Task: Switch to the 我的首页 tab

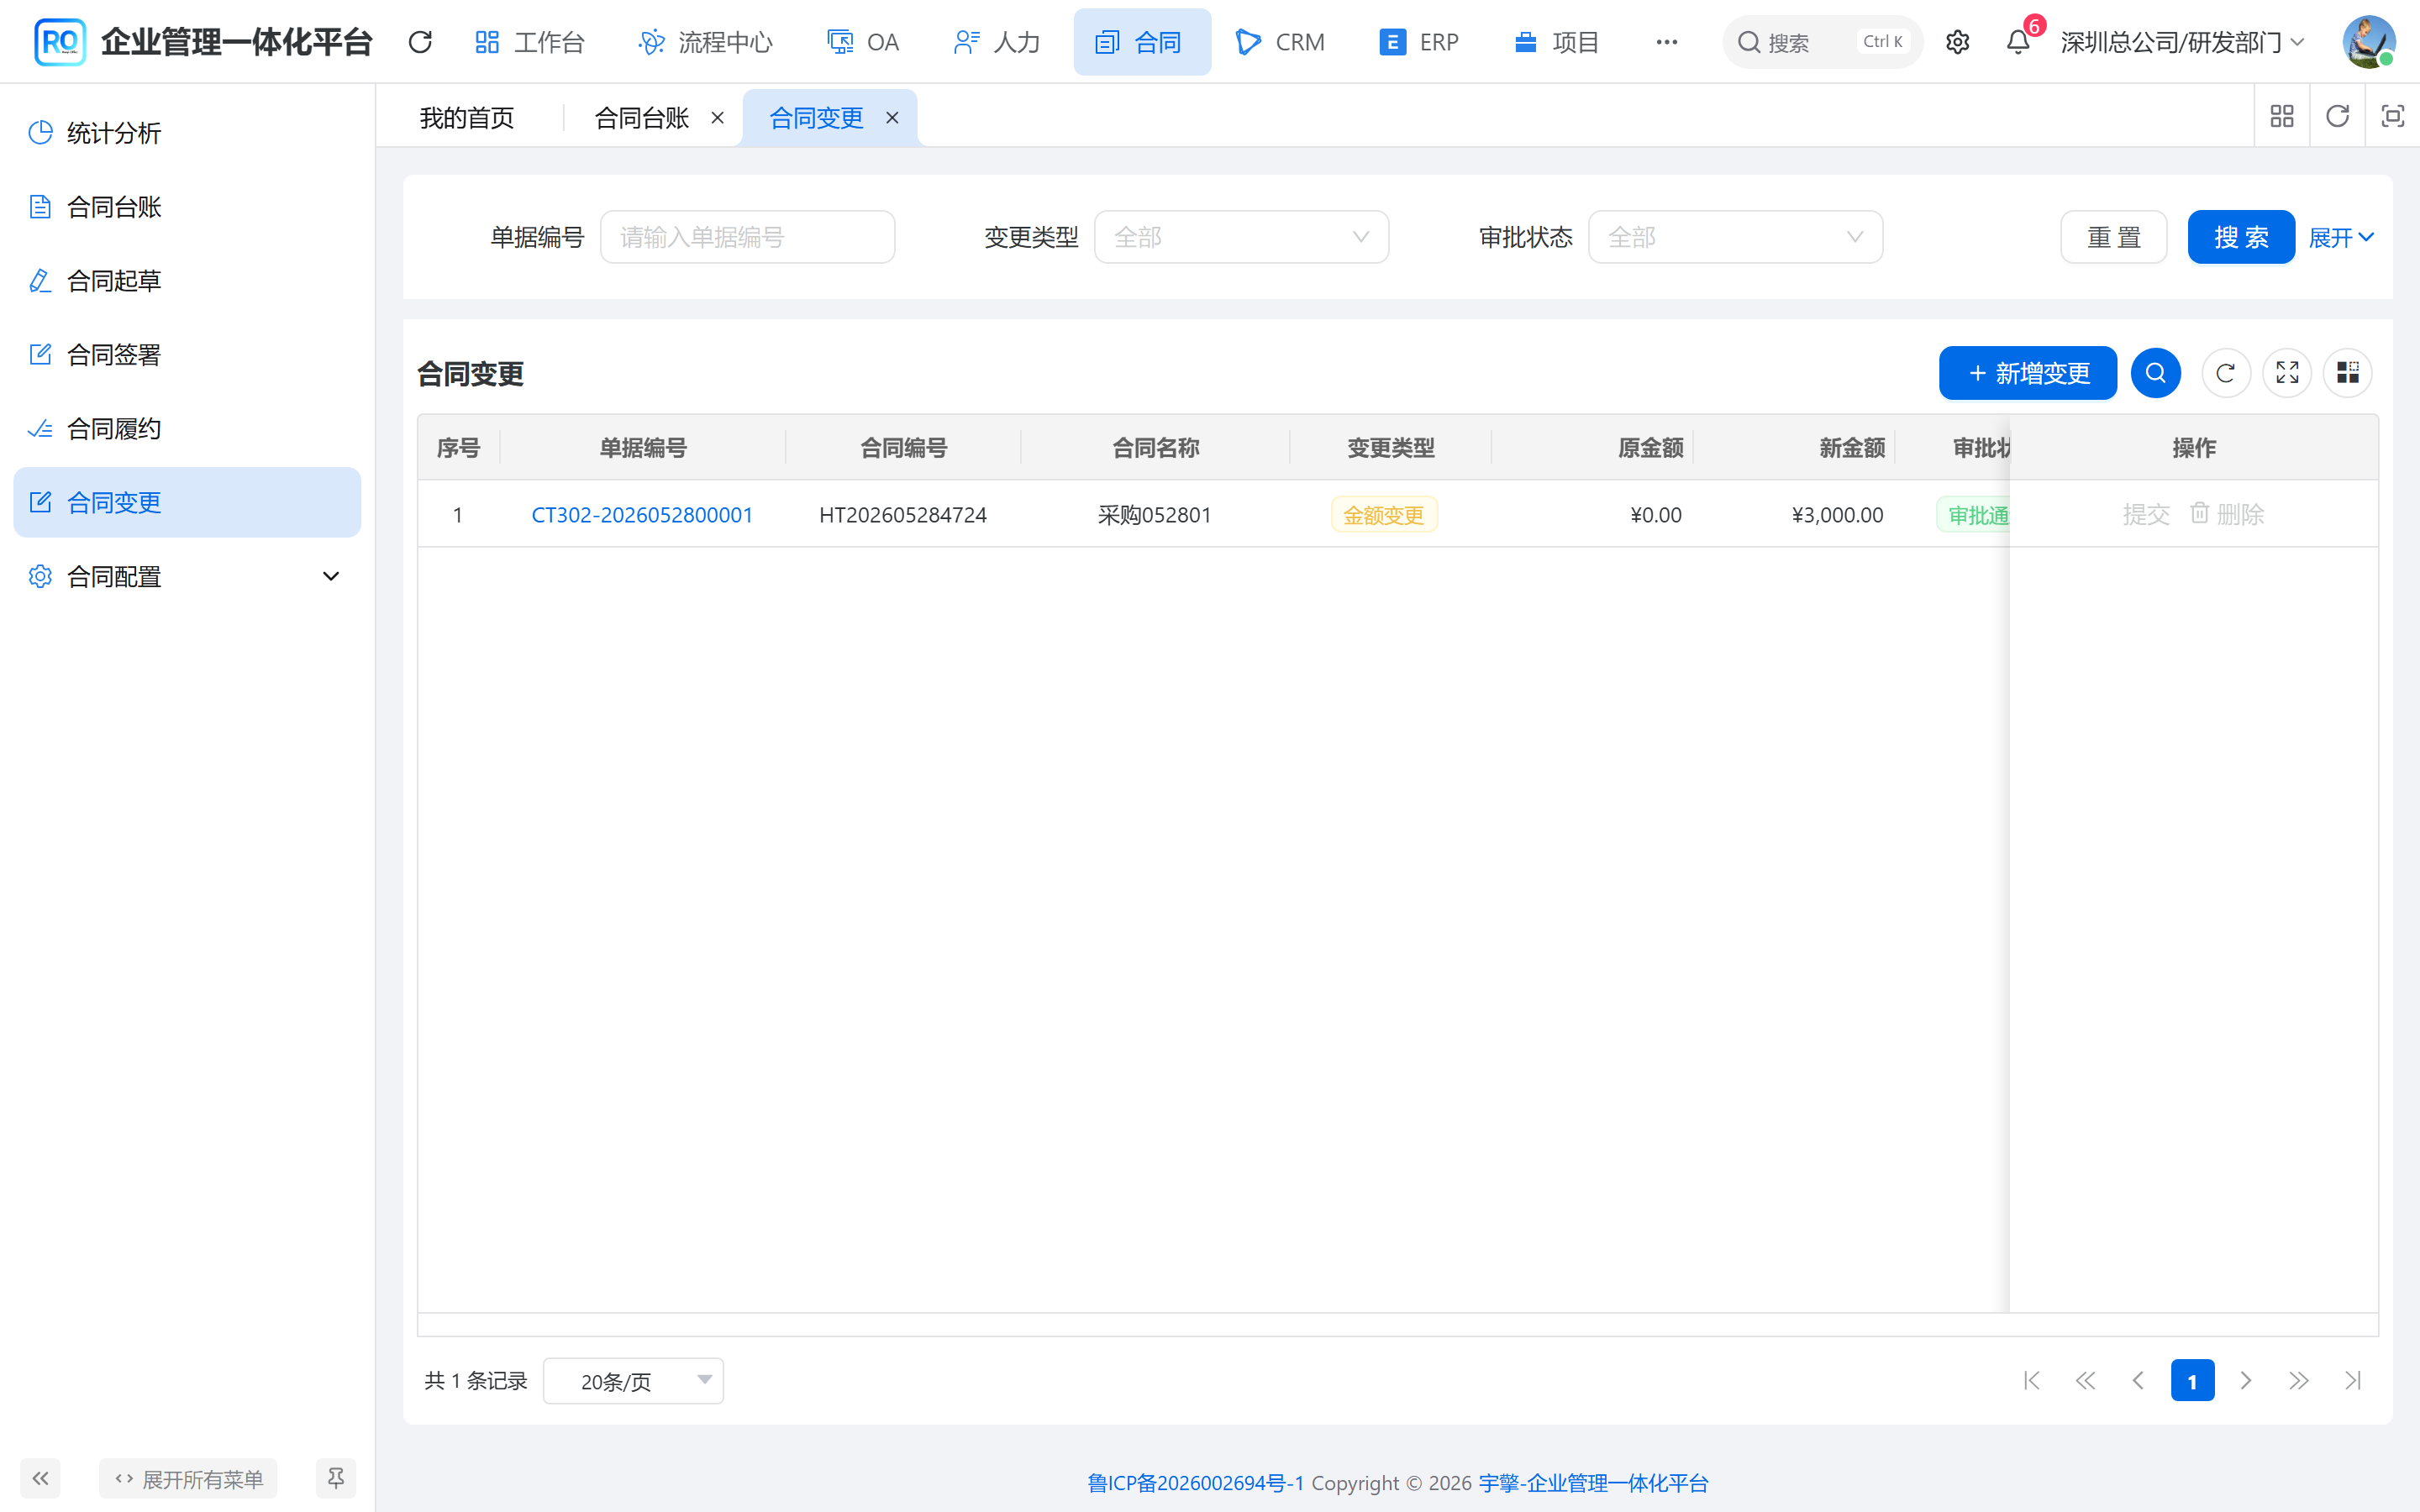Action: [x=467, y=118]
